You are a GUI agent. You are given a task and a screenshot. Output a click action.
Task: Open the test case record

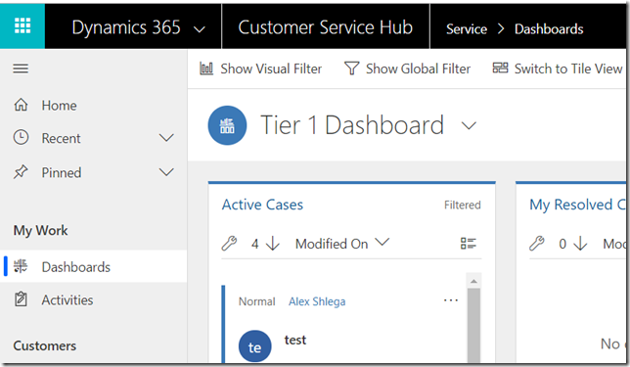point(295,340)
